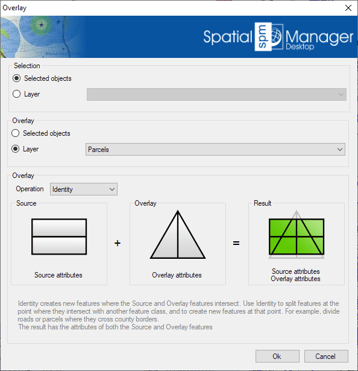Click the green Result diagram icon
358x371 pixels.
coord(297,235)
